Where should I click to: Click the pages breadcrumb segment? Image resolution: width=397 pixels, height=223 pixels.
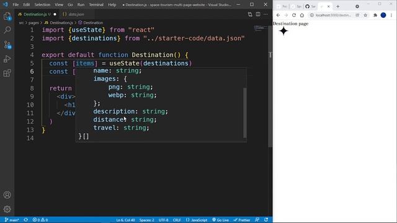(x=33, y=23)
